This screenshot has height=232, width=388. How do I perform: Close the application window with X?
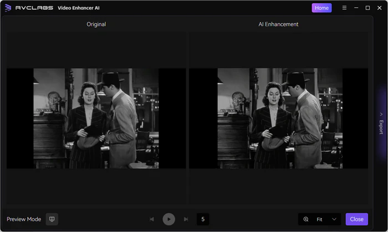379,8
